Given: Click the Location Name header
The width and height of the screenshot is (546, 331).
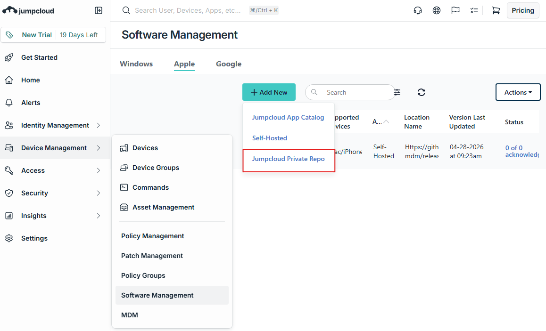Looking at the screenshot, I should (x=416, y=121).
